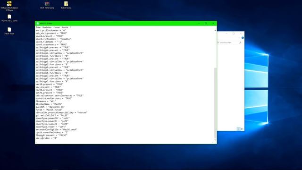The image size is (302, 170).
Task: Click the line 'guestOS = "darwin16-64"'
Action: (x=50, y=107)
